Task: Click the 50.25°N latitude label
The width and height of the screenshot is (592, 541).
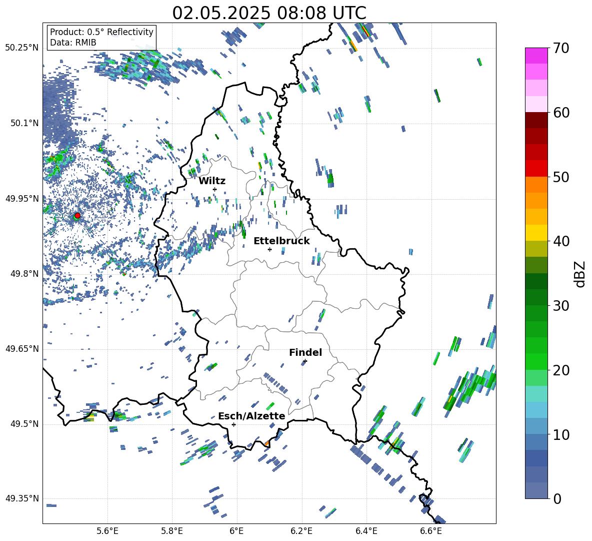Action: pos(22,48)
